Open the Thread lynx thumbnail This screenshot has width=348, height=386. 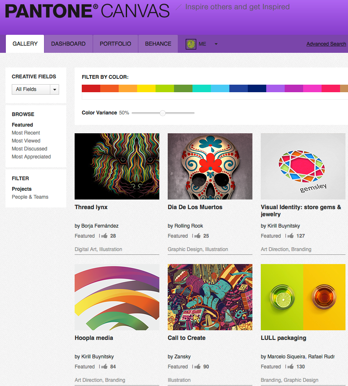(x=117, y=166)
